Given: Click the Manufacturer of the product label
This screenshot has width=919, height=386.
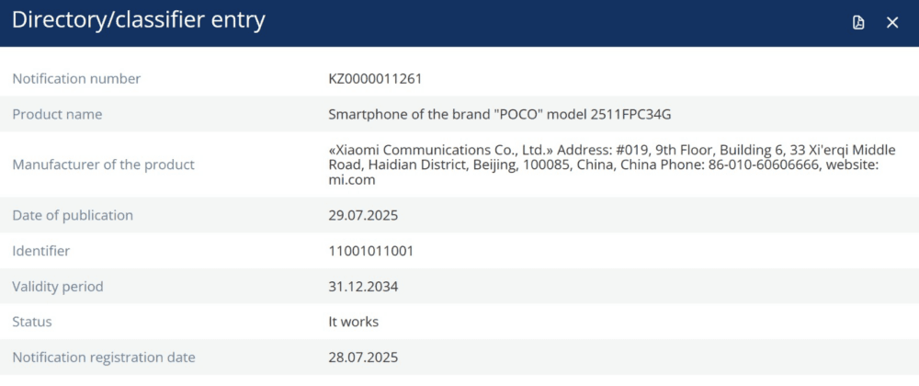Looking at the screenshot, I should 103,165.
